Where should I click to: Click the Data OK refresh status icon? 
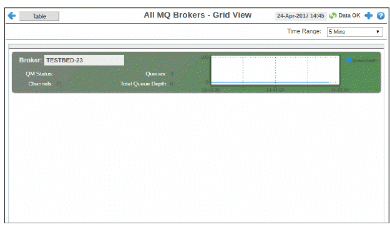pos(333,16)
